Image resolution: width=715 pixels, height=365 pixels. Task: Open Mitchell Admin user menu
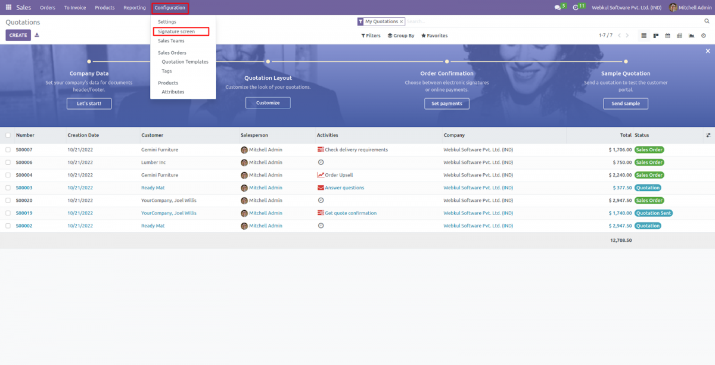tap(689, 8)
